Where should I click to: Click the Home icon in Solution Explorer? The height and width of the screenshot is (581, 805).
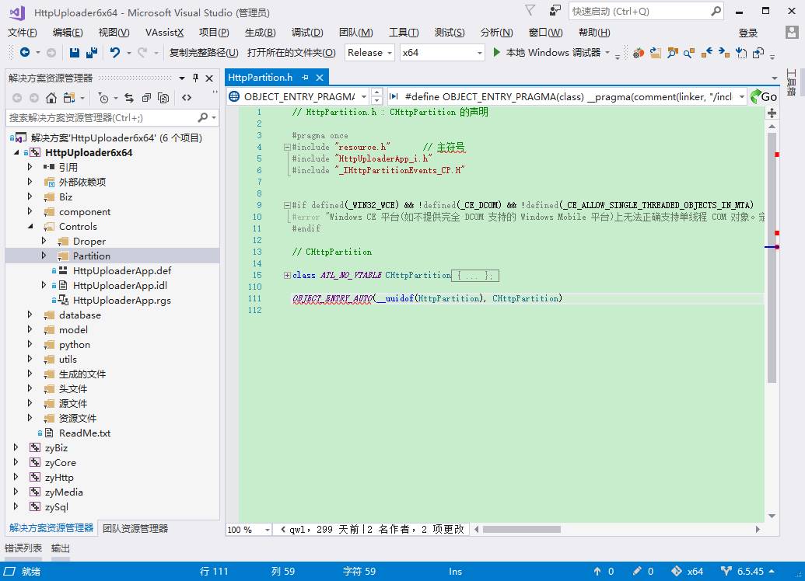(51, 98)
